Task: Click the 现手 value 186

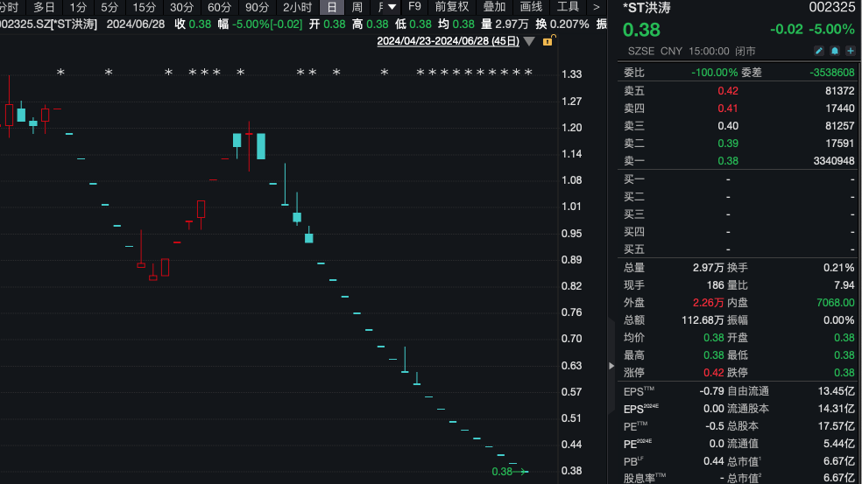Action: [x=715, y=285]
